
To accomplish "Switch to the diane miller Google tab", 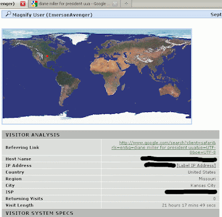I will pos(72,4).
